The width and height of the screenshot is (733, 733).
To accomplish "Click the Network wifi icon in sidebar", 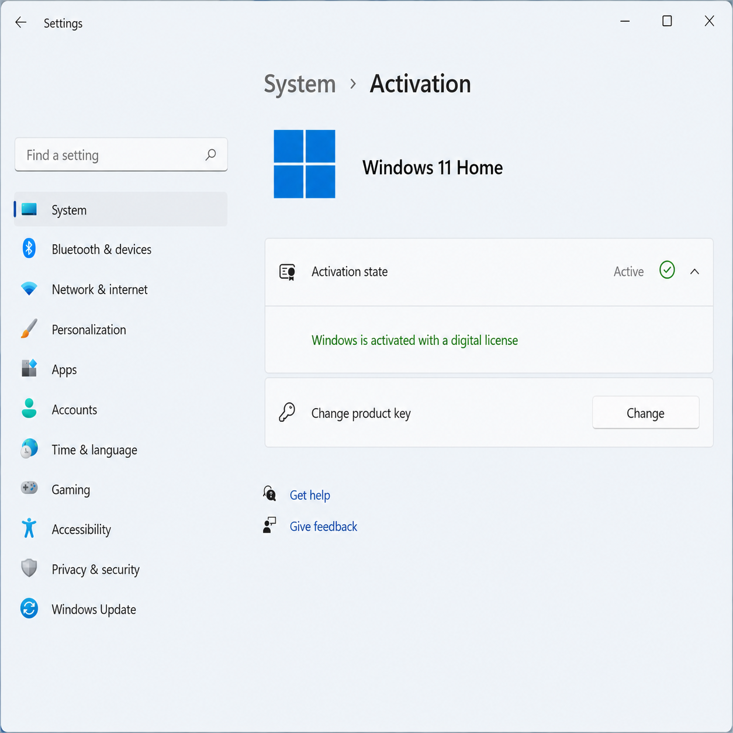I will 29,289.
